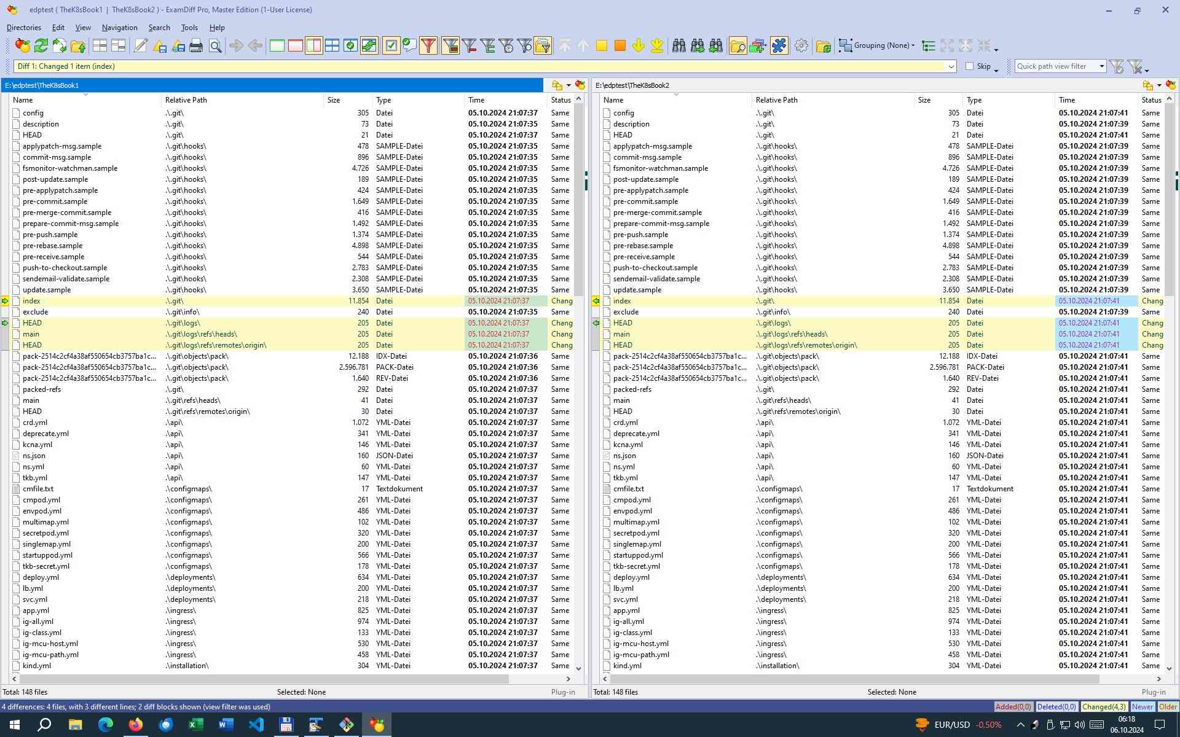This screenshot has height=737, width=1180.
Task: Click the left pane vertical scrollbar
Action: pyautogui.click(x=578, y=200)
